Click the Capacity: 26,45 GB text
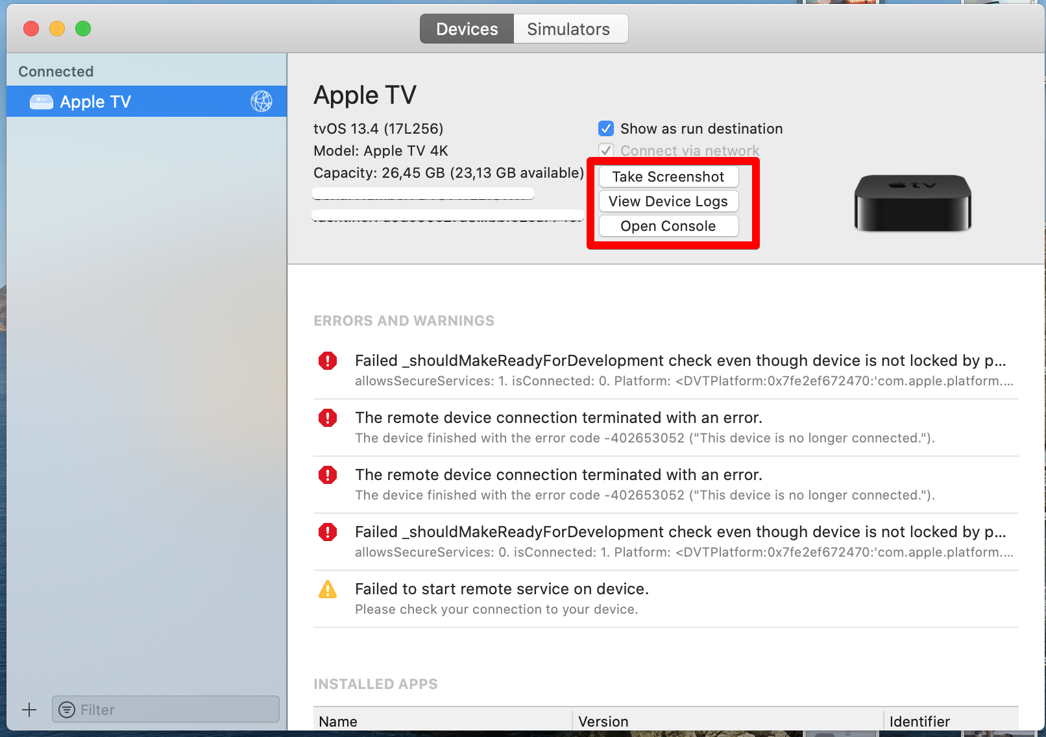 [448, 173]
